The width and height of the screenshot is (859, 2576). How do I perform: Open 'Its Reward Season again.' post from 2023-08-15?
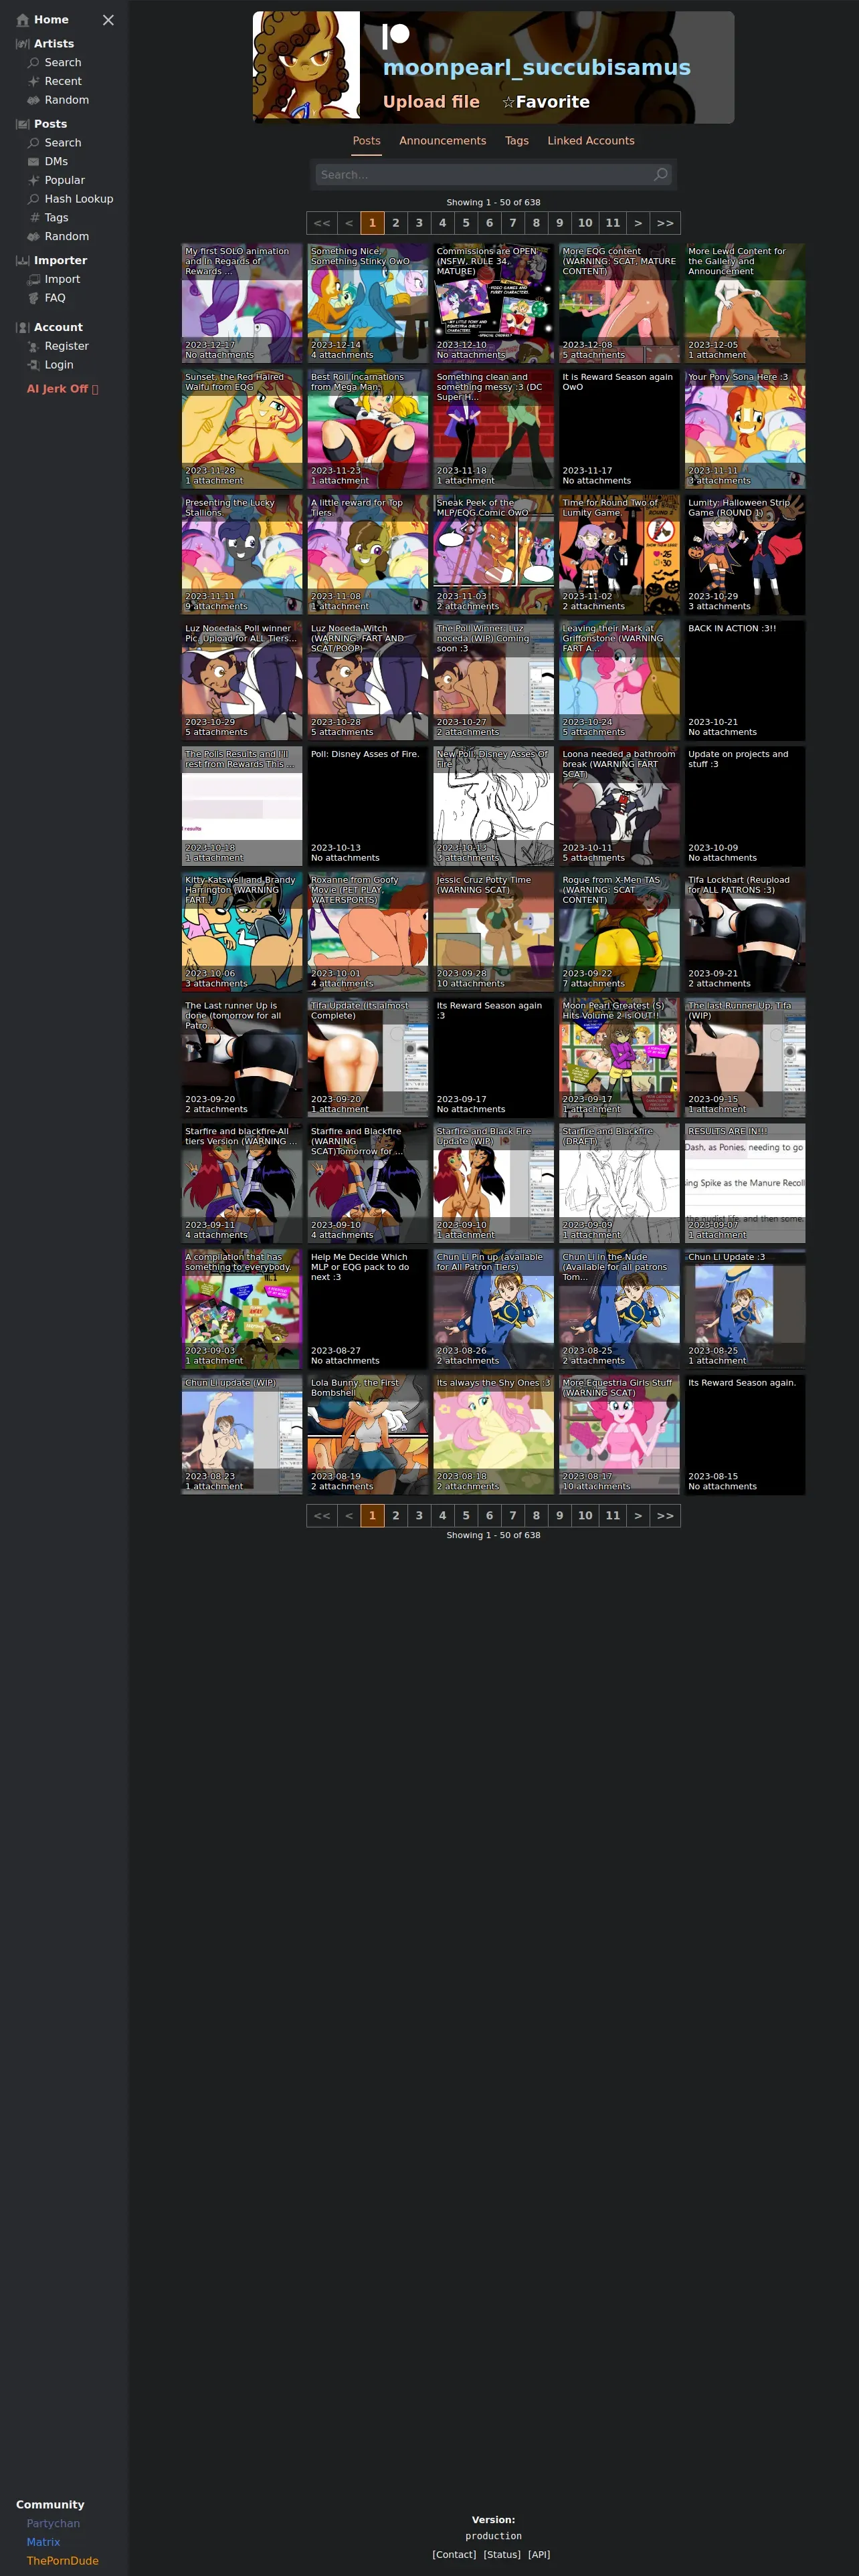point(745,1435)
